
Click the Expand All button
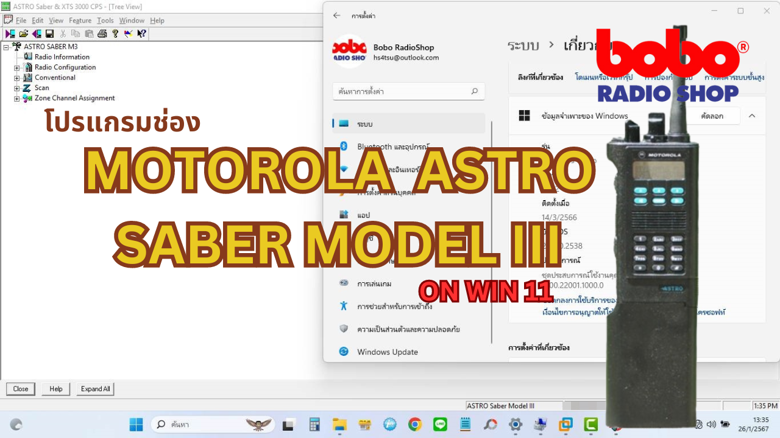[96, 389]
